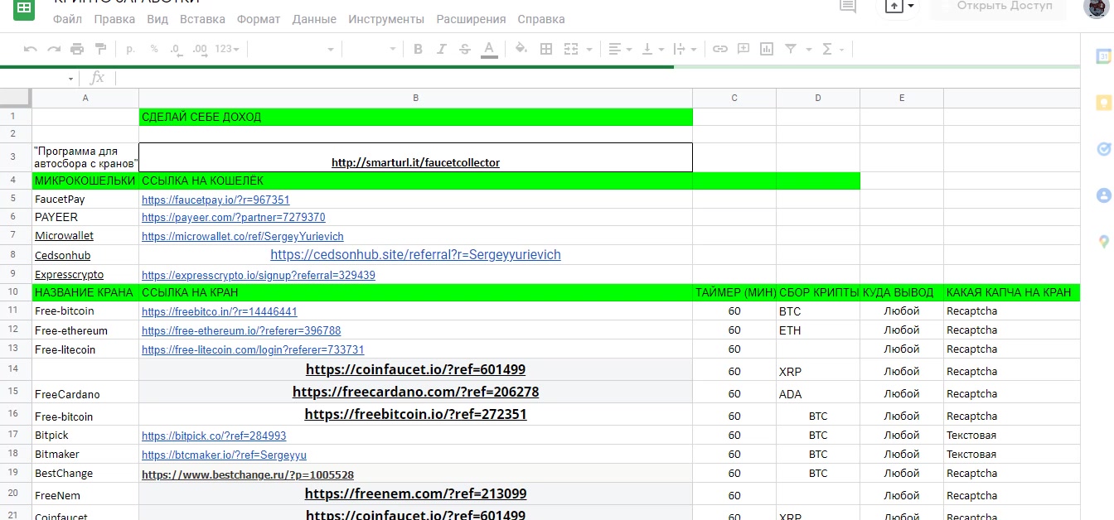This screenshot has height=520, width=1114.
Task: Open the account avatar
Action: click(x=1097, y=7)
